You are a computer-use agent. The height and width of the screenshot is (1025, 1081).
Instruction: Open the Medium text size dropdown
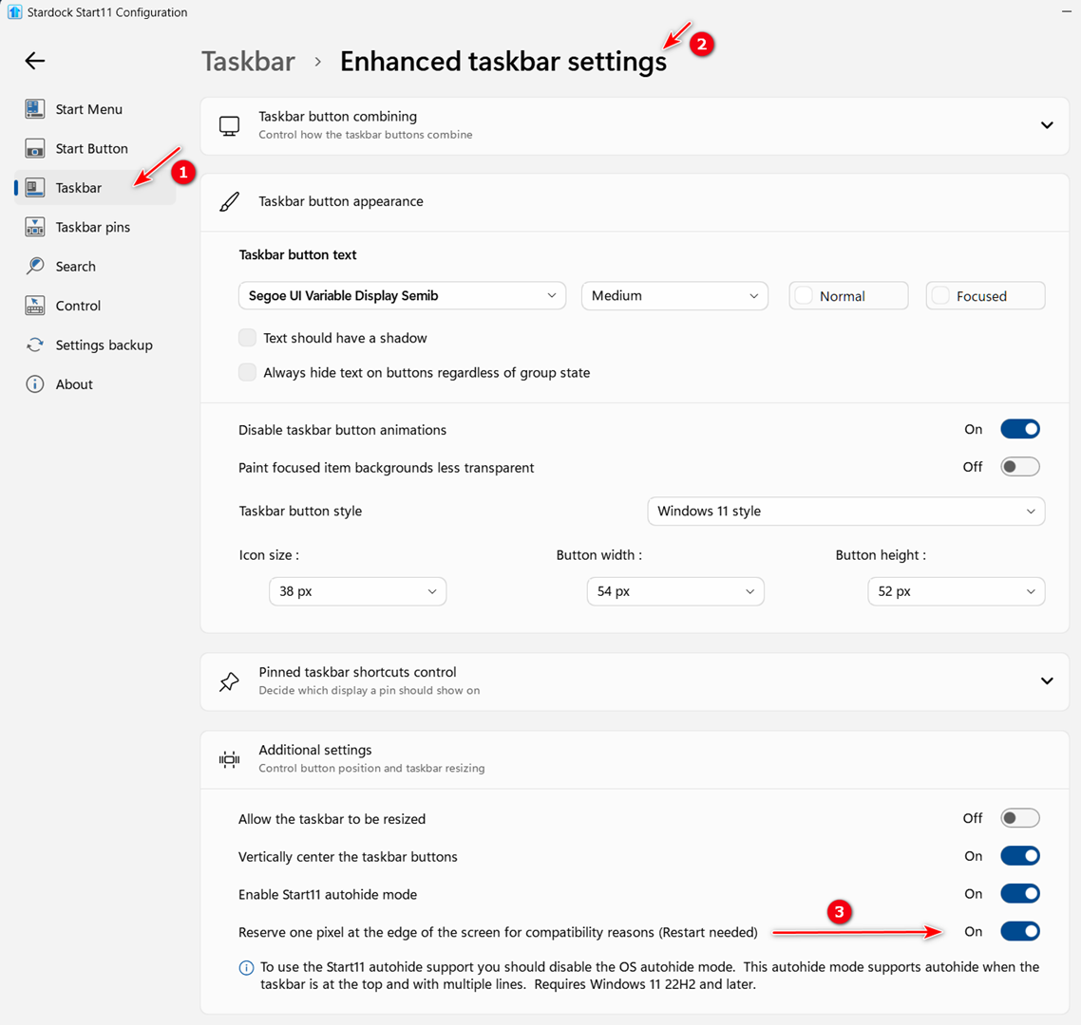(x=674, y=295)
